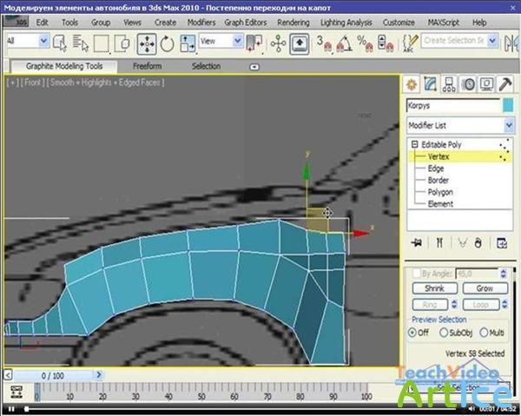521x416 pixels.
Task: Switch to the Freeform ribbon tab
Action: 147,66
